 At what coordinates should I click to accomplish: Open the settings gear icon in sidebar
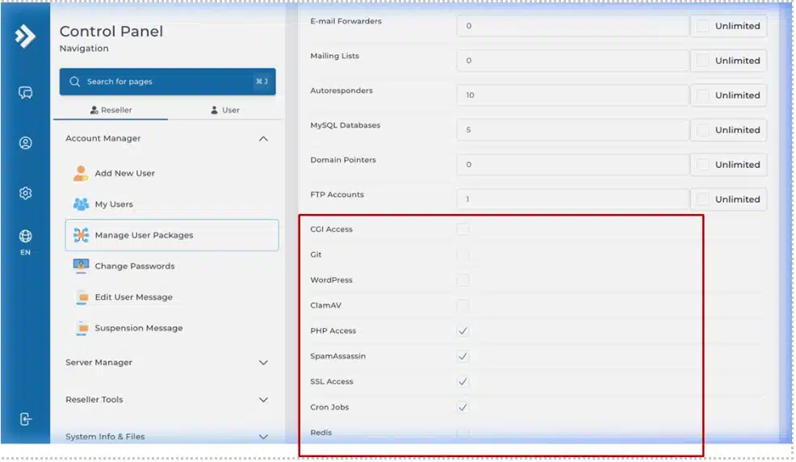(25, 193)
